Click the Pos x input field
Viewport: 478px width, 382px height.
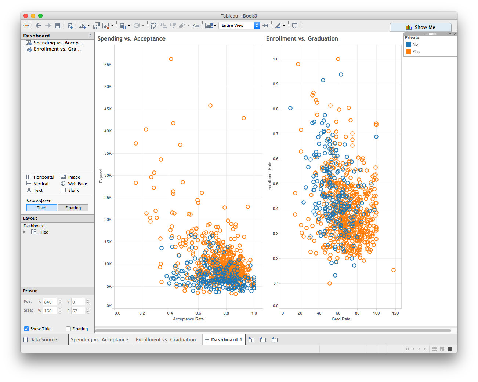coord(50,302)
